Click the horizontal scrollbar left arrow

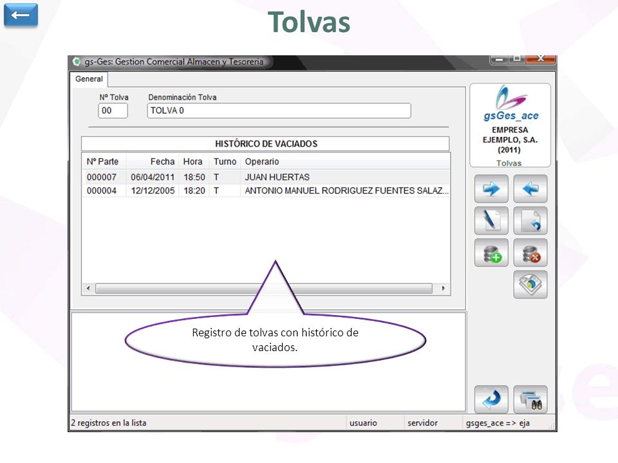pos(88,289)
